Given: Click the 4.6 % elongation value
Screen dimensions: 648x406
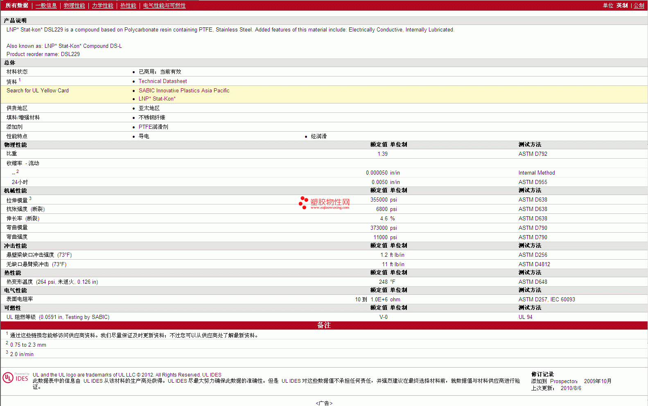Looking at the screenshot, I should (x=387, y=219).
